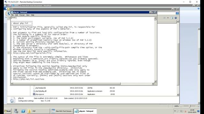The image size is (204, 114).
Task: Select the php7embed.lib file row
Action: (x=74, y=88)
